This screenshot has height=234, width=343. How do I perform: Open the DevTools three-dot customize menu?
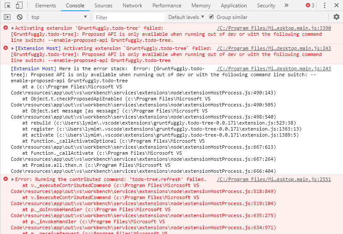coord(325,6)
